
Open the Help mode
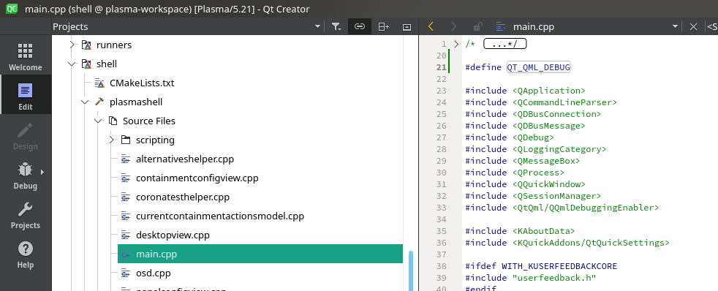tap(25, 254)
